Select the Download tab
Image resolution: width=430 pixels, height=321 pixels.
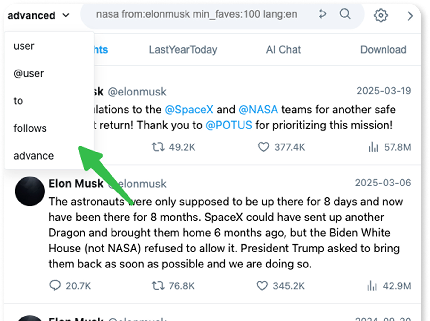tap(383, 50)
